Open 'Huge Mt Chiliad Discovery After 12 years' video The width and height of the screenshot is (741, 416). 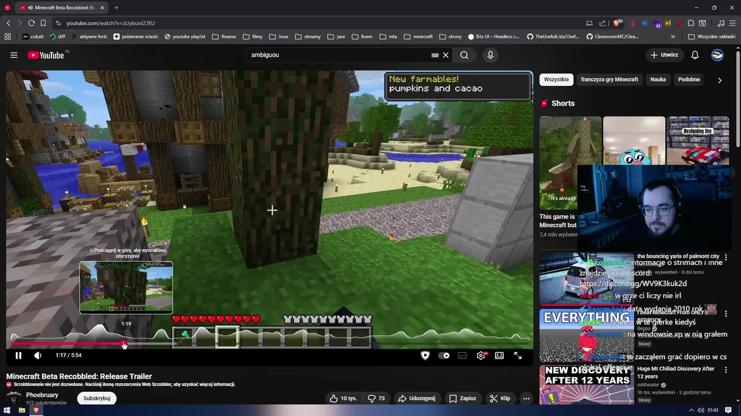click(x=676, y=372)
